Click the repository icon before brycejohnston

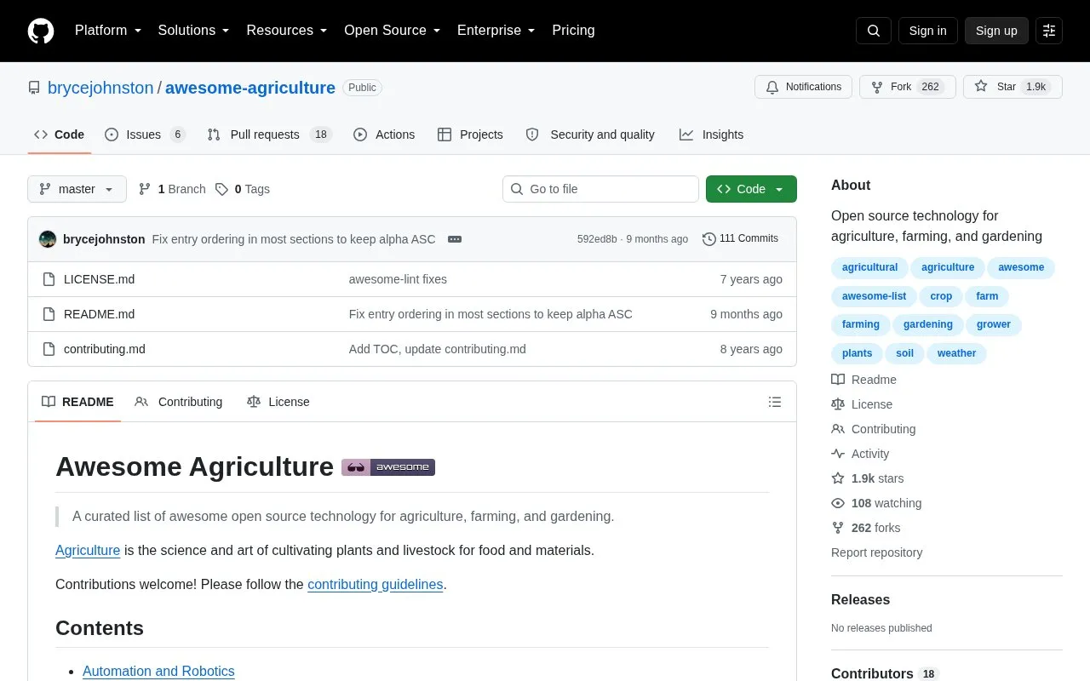(34, 88)
